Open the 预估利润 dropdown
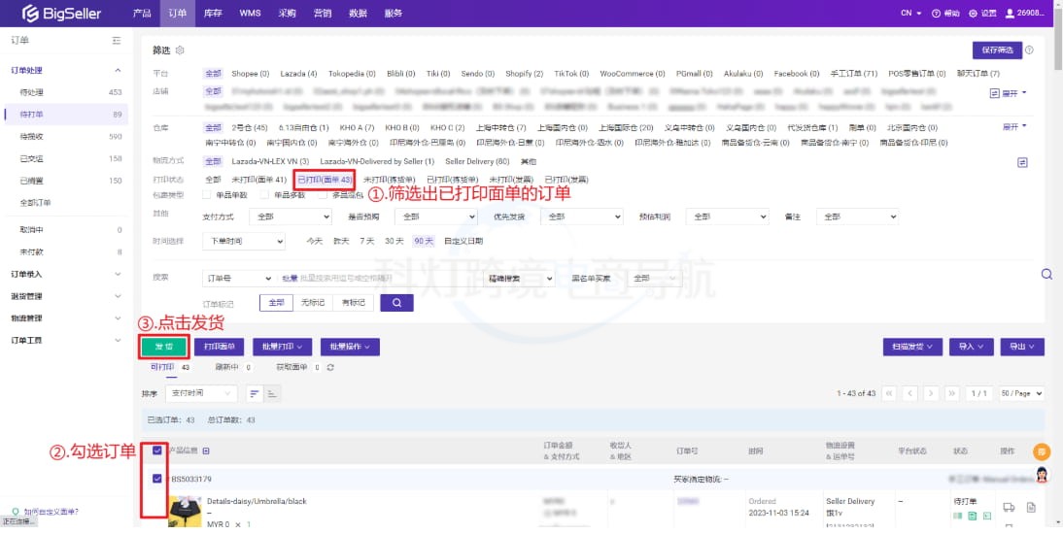Screen dimensions: 1063x534 pos(727,217)
